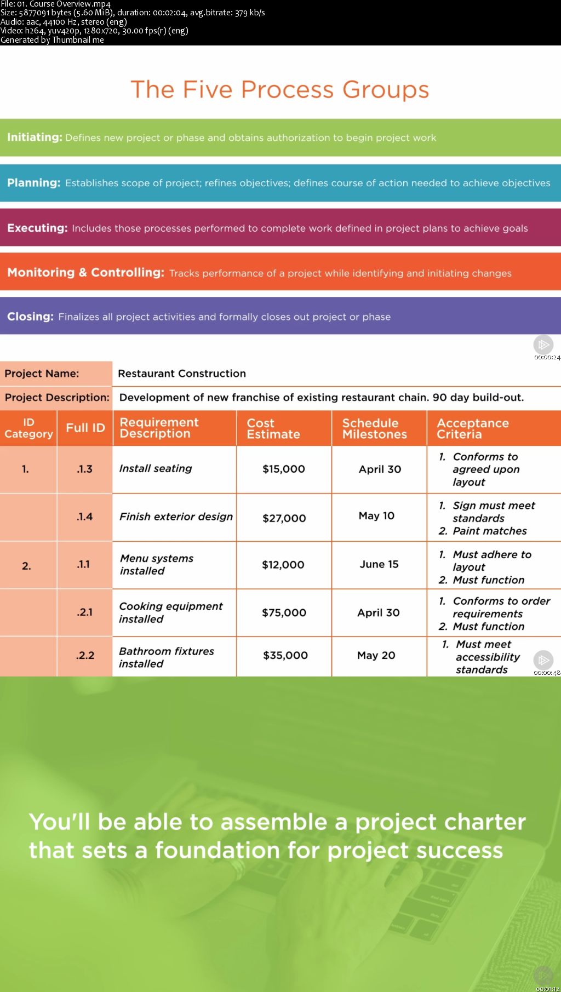Click 'Must meet accessibility standards' criteria
Screen dimensions: 561x992
[x=482, y=657]
